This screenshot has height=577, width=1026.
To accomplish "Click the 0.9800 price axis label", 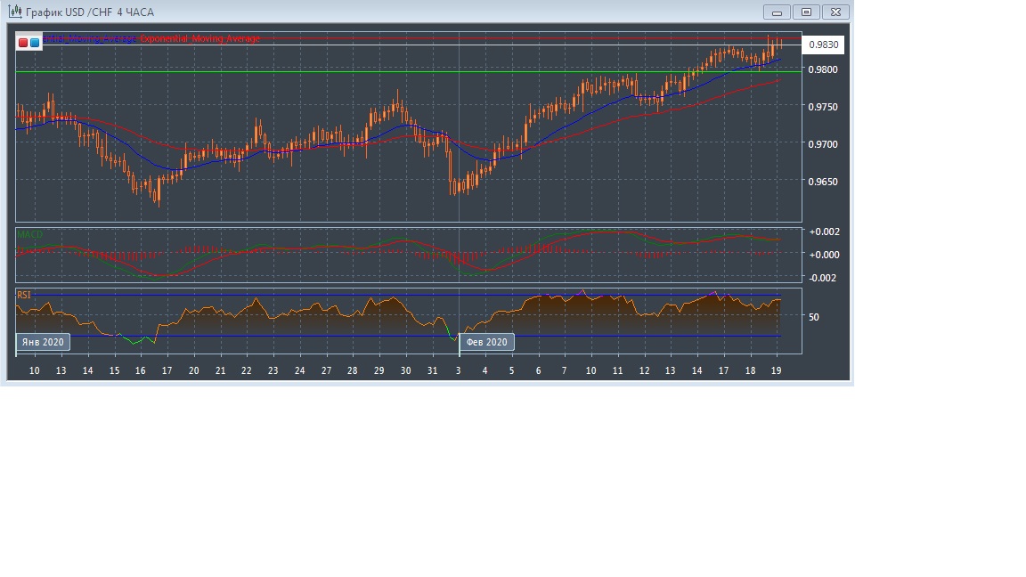I will pos(823,69).
